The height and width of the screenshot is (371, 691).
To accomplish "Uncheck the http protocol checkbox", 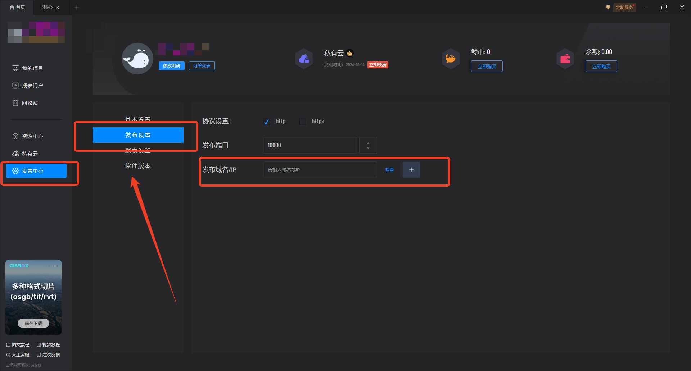I will (x=267, y=122).
